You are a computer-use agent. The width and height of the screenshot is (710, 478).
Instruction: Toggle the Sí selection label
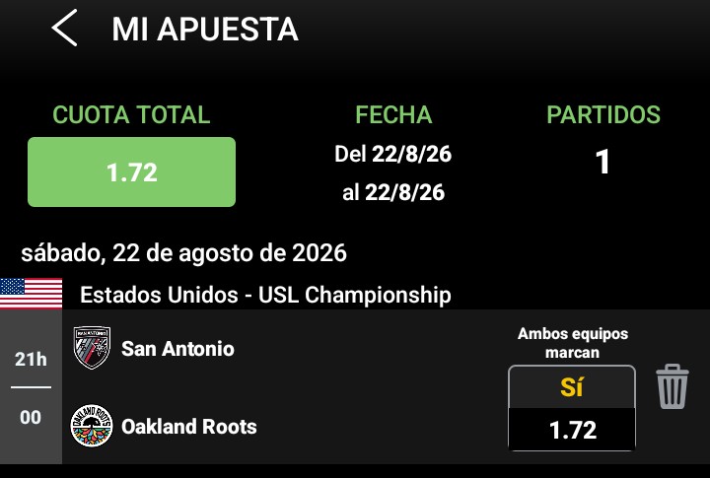click(x=571, y=387)
